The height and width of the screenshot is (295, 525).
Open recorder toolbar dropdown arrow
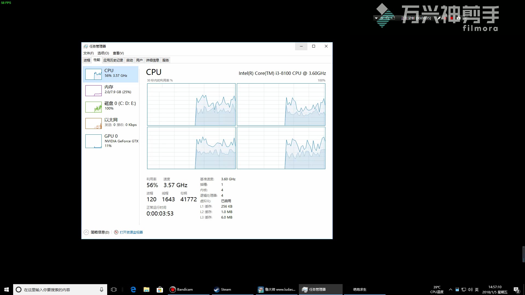pos(376,18)
